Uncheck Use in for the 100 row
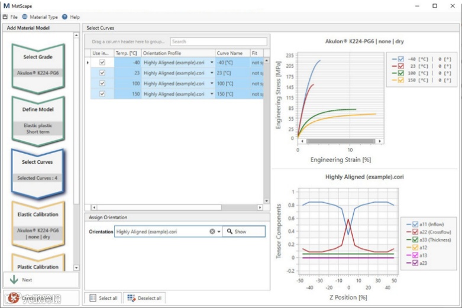The width and height of the screenshot is (462, 308). [x=102, y=83]
